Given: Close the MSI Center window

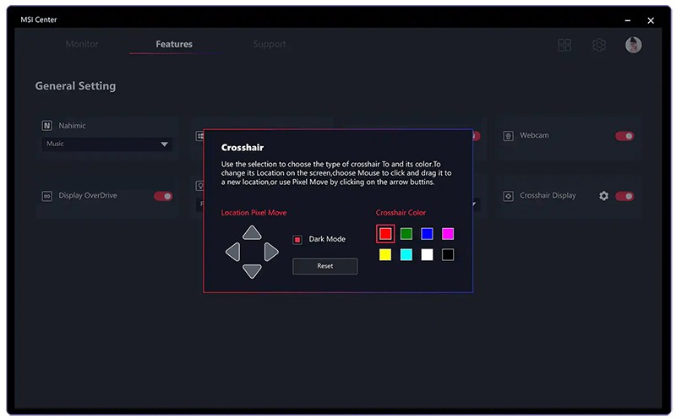Looking at the screenshot, I should (651, 20).
